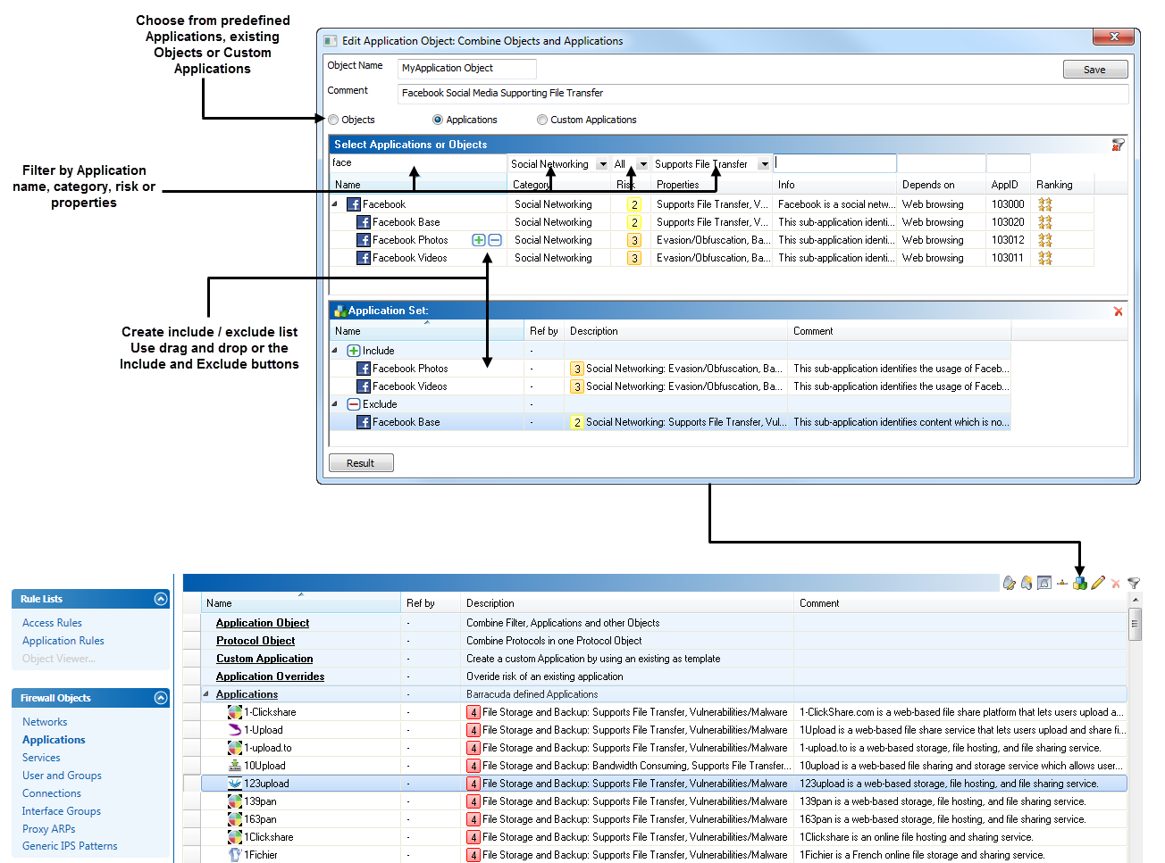Click the 123upload application icon
The height and width of the screenshot is (863, 1165).
tap(235, 784)
